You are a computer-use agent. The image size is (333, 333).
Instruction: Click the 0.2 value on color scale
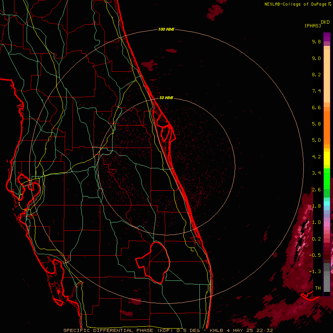[x=316, y=239]
